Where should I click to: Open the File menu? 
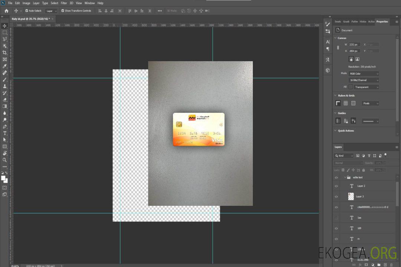[10, 3]
